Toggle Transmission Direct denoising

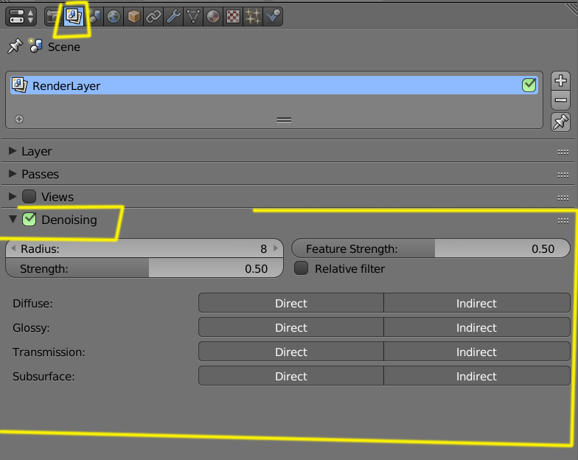tap(290, 352)
